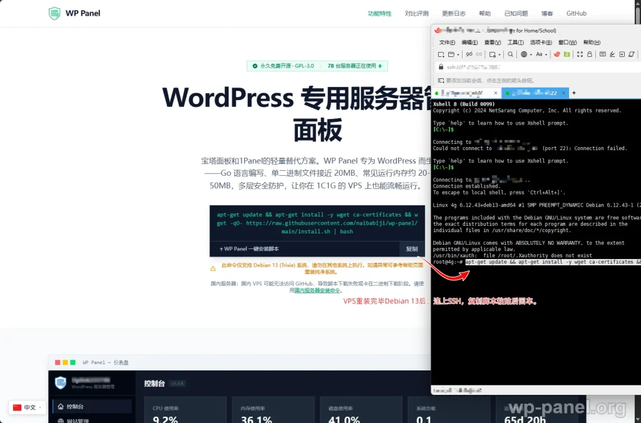Click the 78 台服务器正在使用 badge
641x423 pixels.
click(x=354, y=66)
